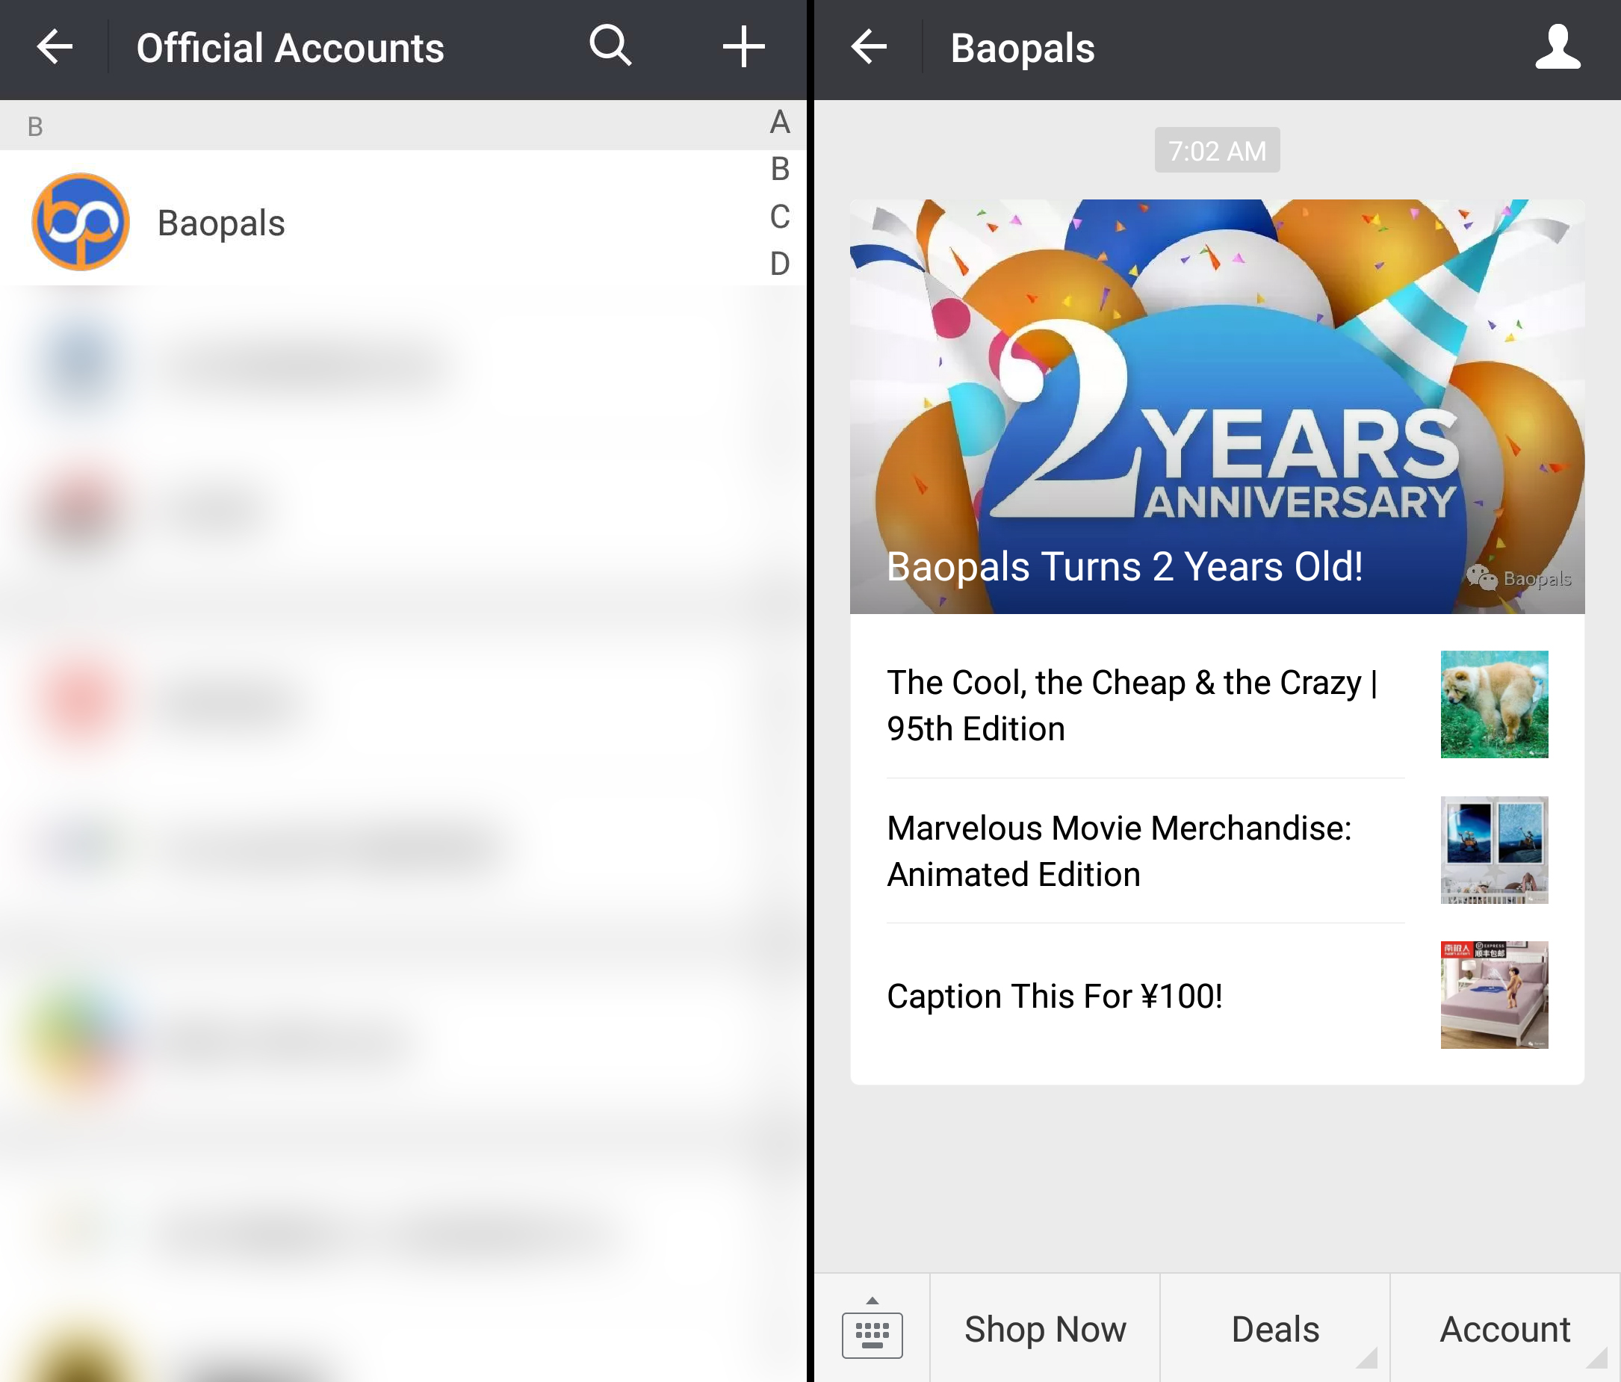Open Shop Now menu button
The width and height of the screenshot is (1621, 1382).
point(1044,1329)
